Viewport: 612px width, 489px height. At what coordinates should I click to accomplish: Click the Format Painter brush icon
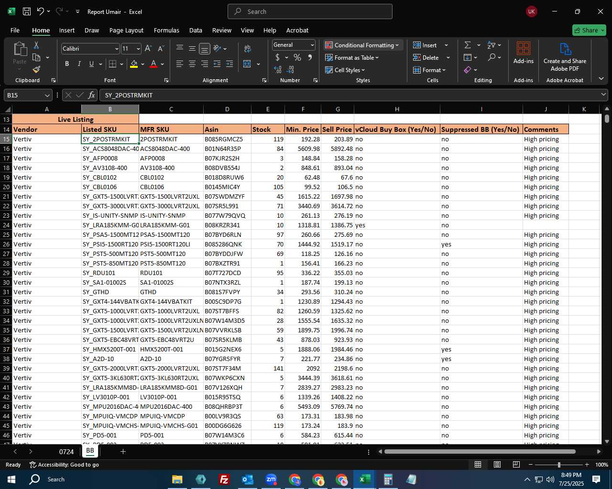pos(36,69)
